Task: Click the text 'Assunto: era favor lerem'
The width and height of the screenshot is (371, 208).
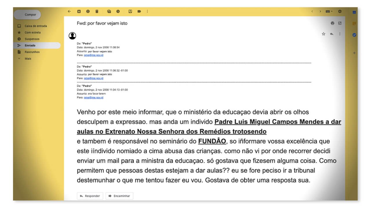Action: tap(91, 94)
